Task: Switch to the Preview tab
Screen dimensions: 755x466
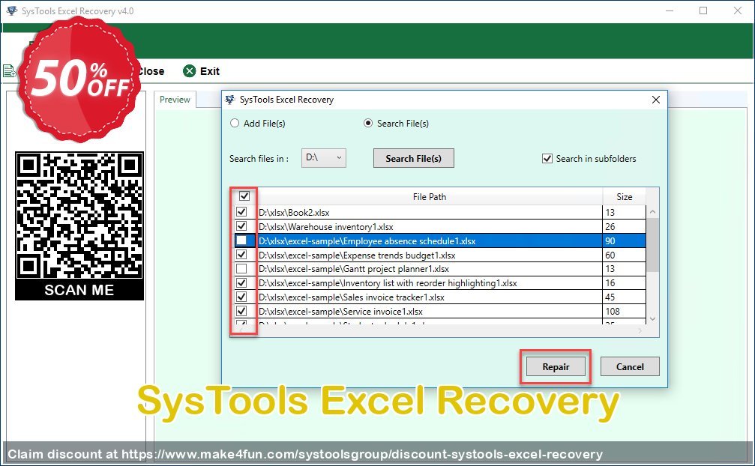Action: pyautogui.click(x=175, y=100)
